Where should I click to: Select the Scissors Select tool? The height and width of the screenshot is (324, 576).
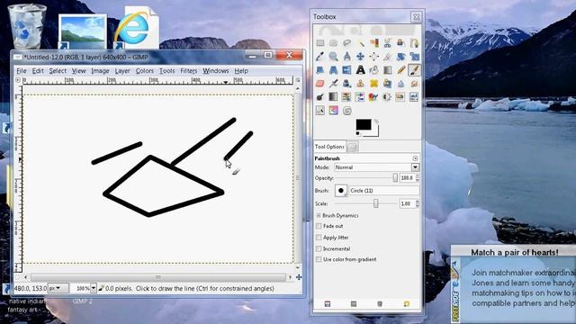387,43
